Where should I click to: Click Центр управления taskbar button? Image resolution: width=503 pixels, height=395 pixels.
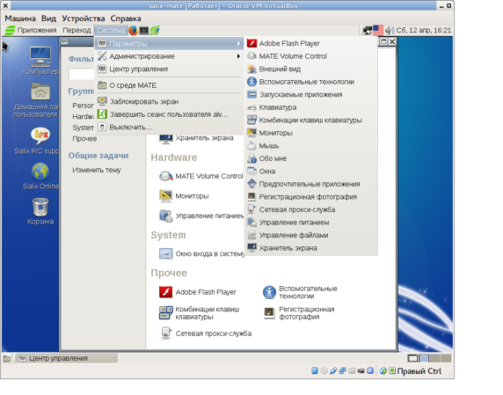[67, 358]
